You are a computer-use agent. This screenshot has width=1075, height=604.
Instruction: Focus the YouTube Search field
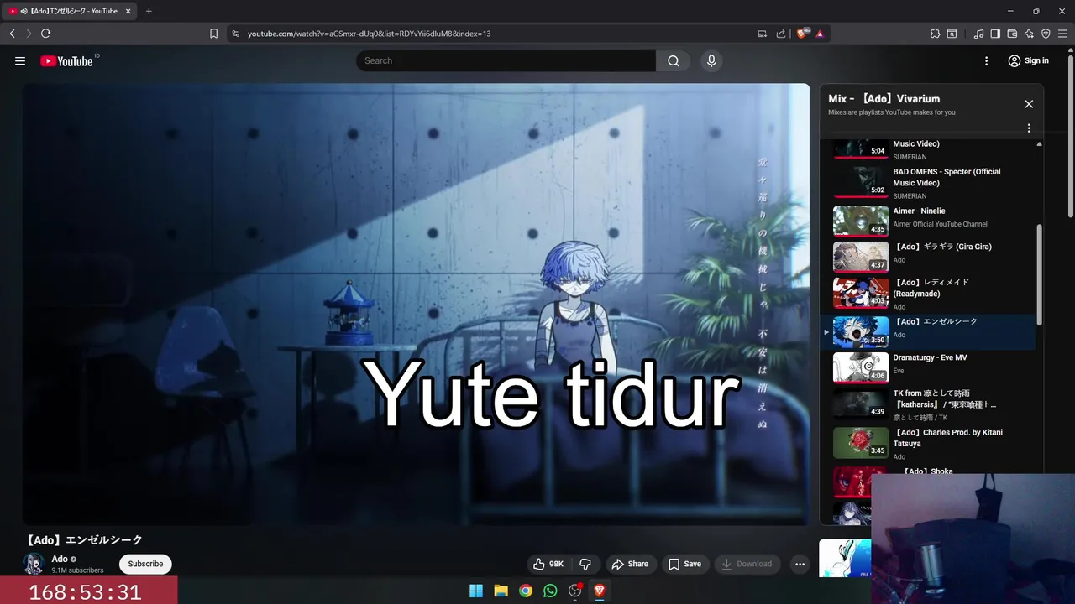(506, 60)
